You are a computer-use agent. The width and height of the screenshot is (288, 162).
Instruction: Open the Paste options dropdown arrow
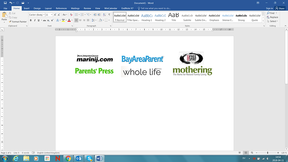tap(4, 22)
